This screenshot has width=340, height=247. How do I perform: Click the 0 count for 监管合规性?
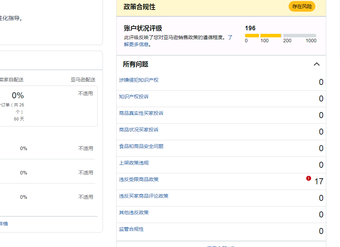pyautogui.click(x=321, y=231)
